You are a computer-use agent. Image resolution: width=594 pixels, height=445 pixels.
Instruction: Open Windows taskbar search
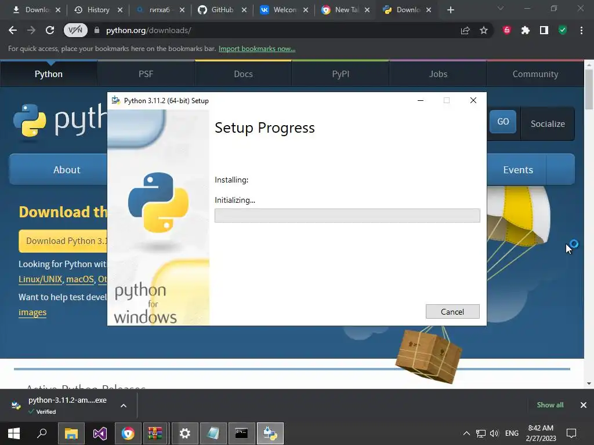[x=42, y=433]
